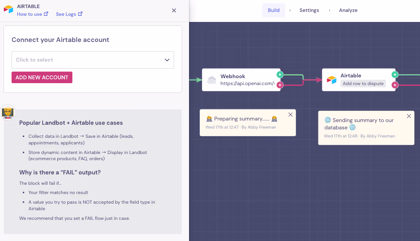Click the pink plus output on Webhook block
This screenshot has width=420, height=241.
point(280,85)
